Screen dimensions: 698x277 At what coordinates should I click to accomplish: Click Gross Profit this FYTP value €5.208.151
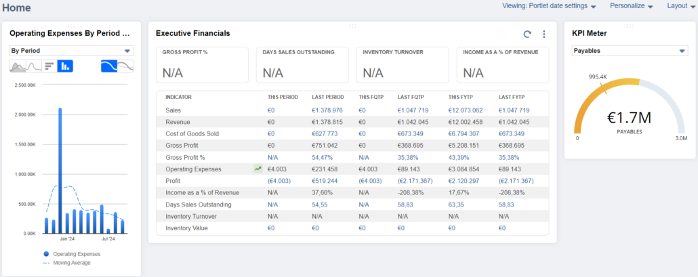click(464, 146)
